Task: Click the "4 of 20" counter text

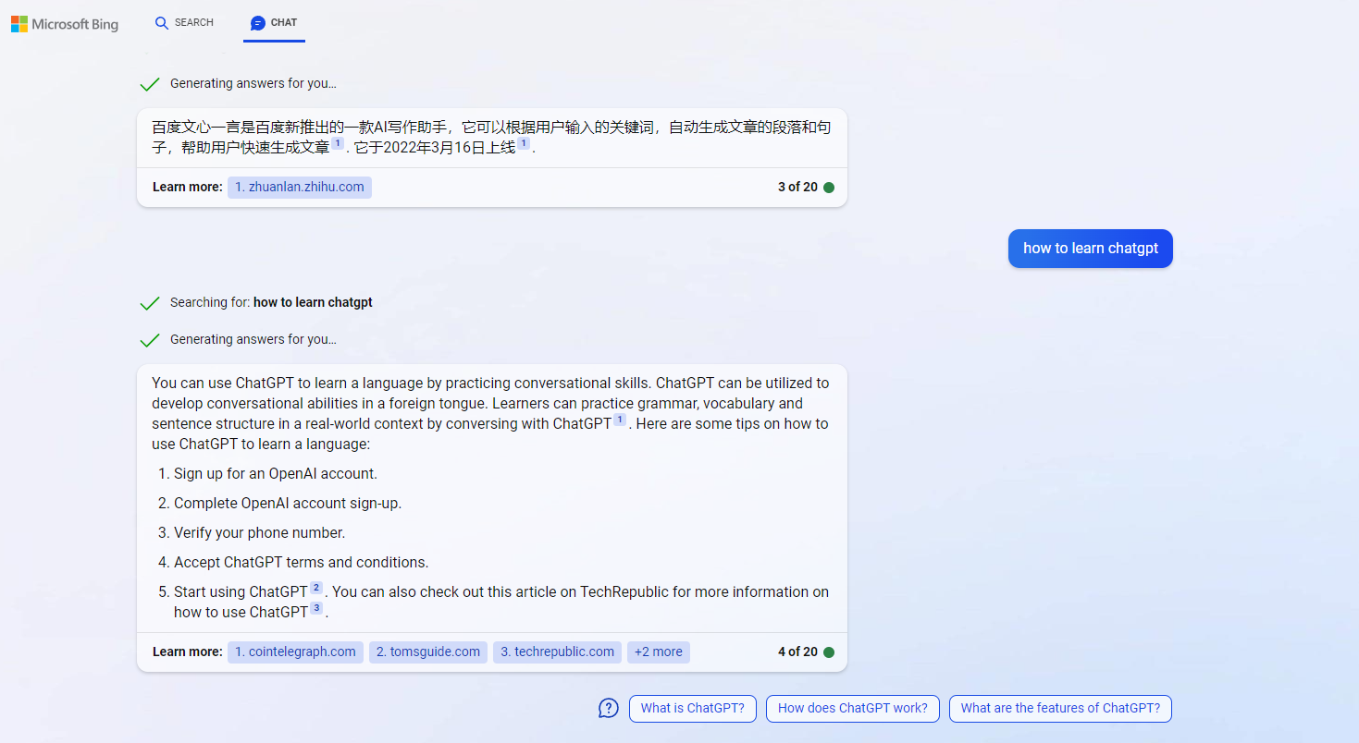Action: [797, 652]
